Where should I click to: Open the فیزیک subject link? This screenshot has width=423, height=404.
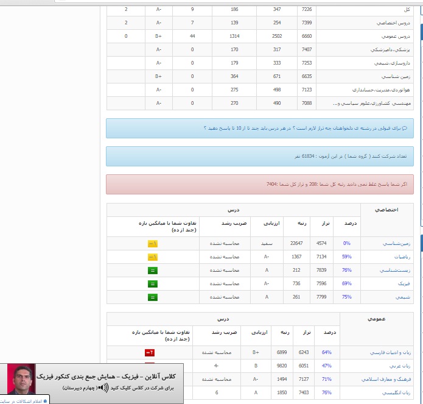[x=404, y=284]
